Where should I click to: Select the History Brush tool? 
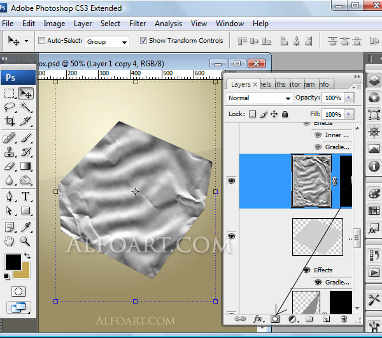[25, 152]
